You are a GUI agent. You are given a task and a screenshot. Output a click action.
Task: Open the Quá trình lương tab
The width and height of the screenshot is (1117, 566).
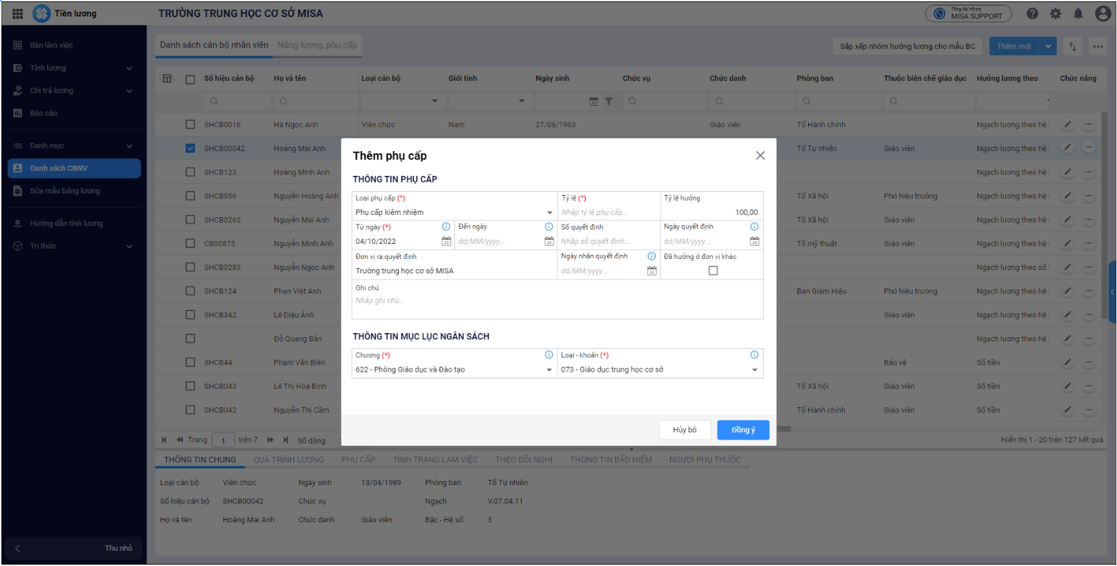click(288, 460)
